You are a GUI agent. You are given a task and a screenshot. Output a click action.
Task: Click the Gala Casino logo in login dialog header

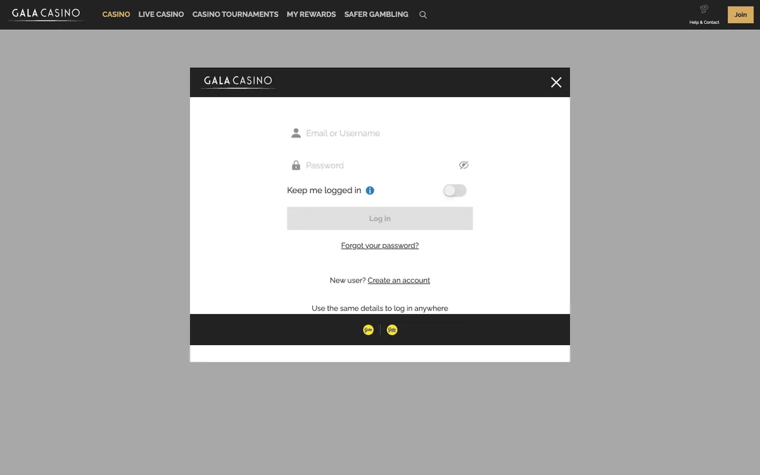[238, 82]
